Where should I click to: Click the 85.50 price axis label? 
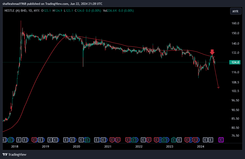click(235, 118)
